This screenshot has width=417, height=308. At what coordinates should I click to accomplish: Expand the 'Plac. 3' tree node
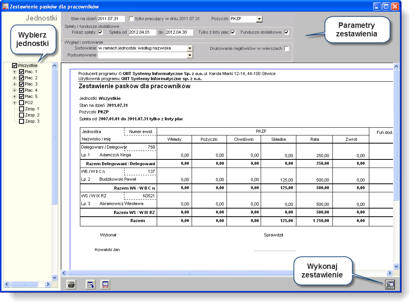[x=15, y=84]
